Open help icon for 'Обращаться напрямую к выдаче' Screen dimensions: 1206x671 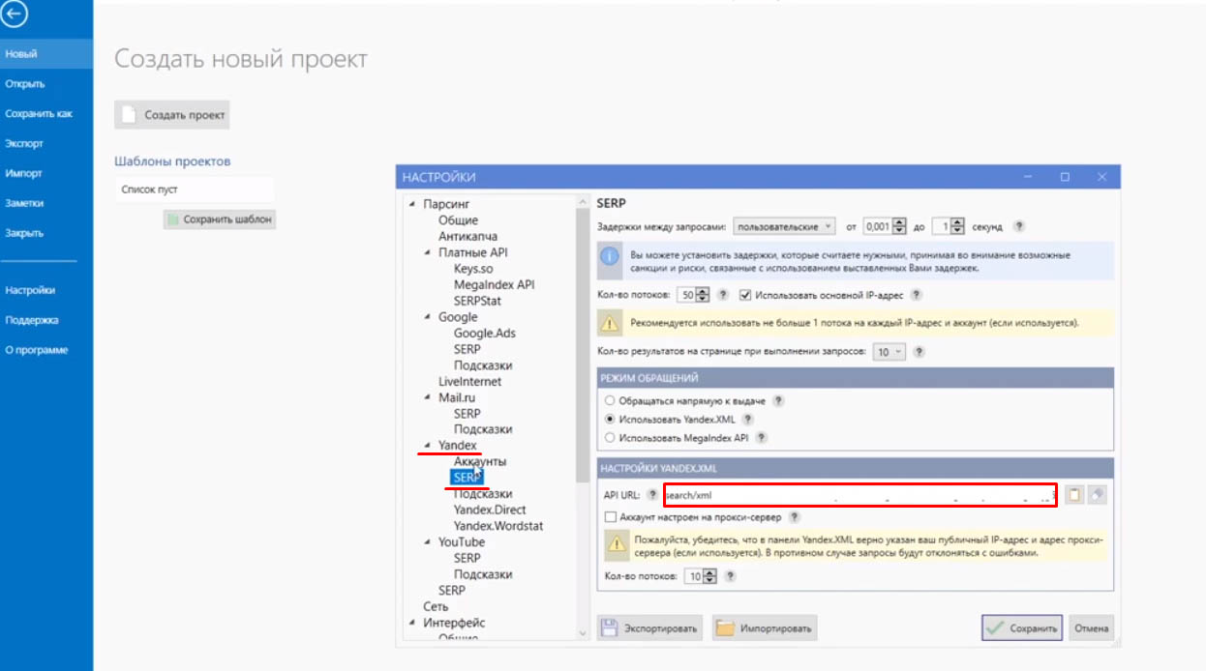click(x=777, y=400)
